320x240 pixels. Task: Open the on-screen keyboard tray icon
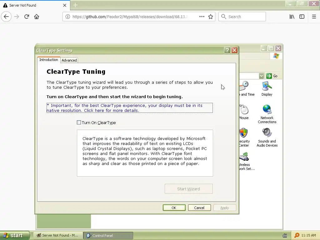(x=285, y=236)
